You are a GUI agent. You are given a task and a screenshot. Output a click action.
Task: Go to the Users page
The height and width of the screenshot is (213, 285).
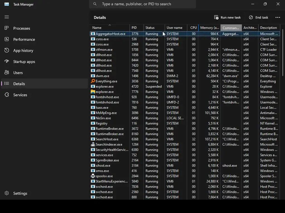45,73
